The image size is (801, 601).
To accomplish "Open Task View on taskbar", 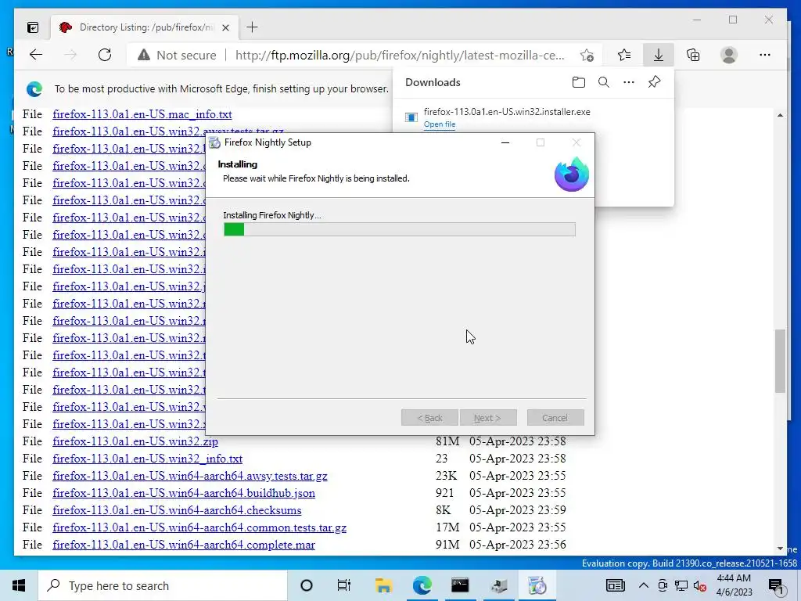I will coord(344,585).
